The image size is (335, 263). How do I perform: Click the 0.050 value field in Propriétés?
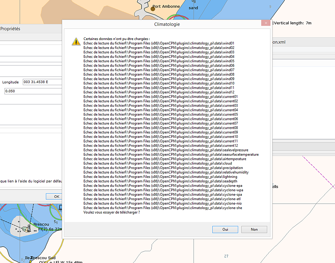[x=33, y=91]
